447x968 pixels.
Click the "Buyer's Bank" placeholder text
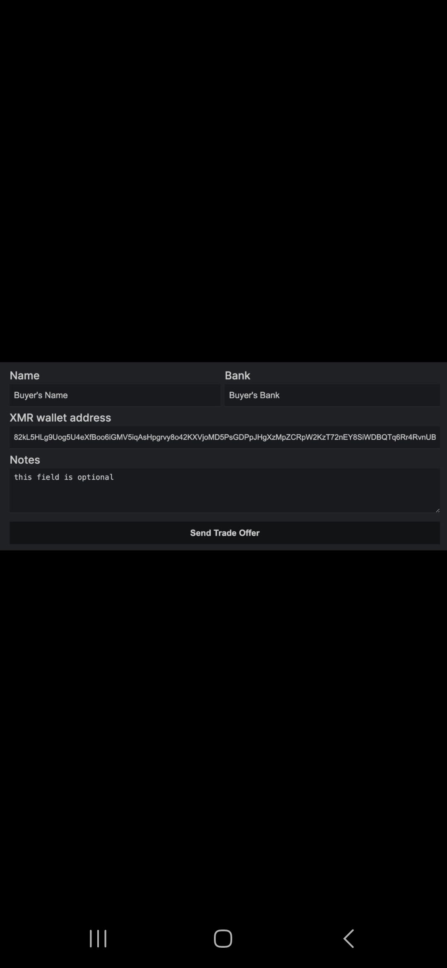click(x=254, y=395)
